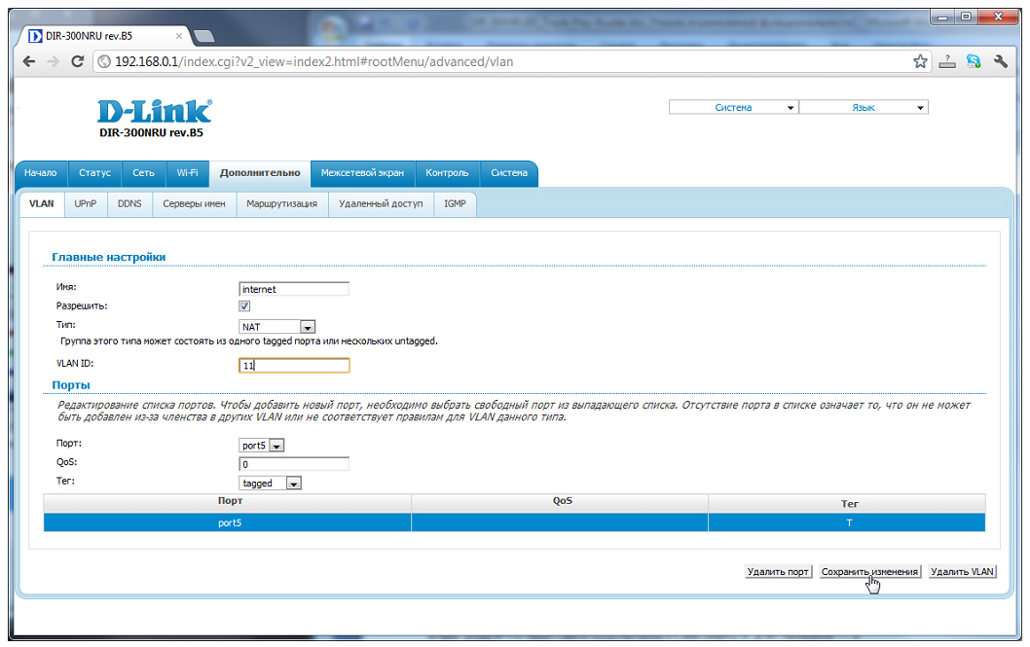
Task: Expand the Порт dropdown showing port5
Action: 262,446
